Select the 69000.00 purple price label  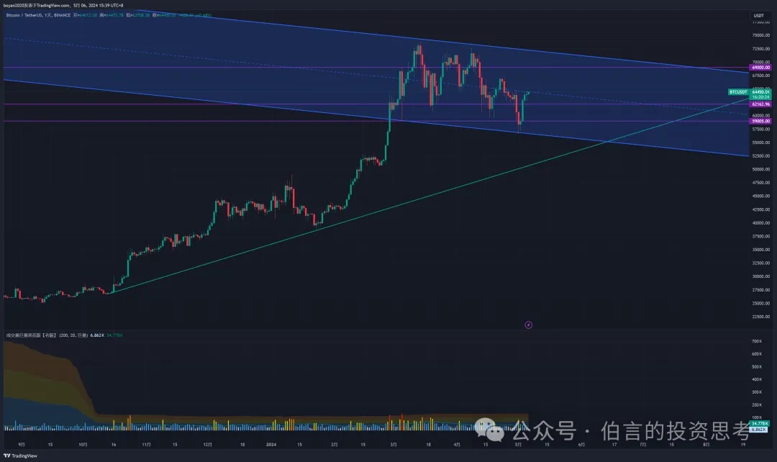pyautogui.click(x=760, y=67)
